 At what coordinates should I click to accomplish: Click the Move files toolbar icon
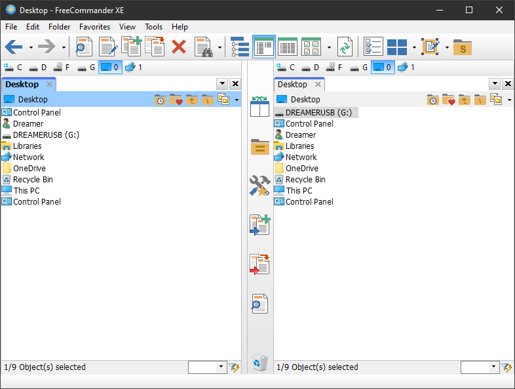coord(155,47)
